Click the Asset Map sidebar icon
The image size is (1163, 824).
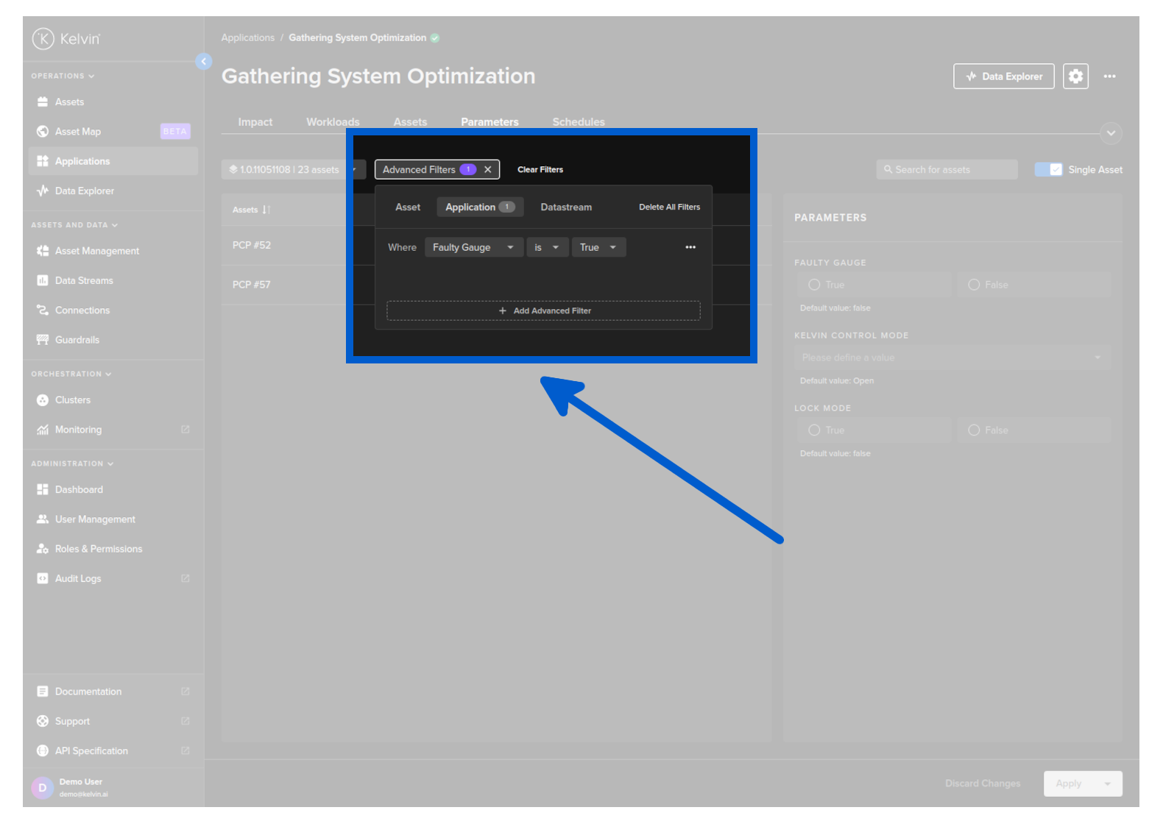[43, 132]
